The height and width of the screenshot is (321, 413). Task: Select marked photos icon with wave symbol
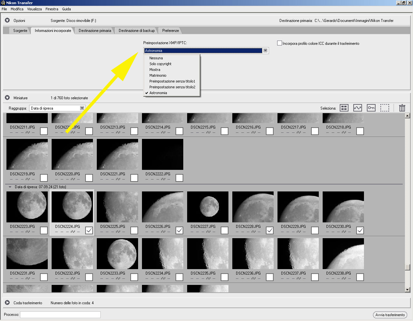(x=358, y=108)
